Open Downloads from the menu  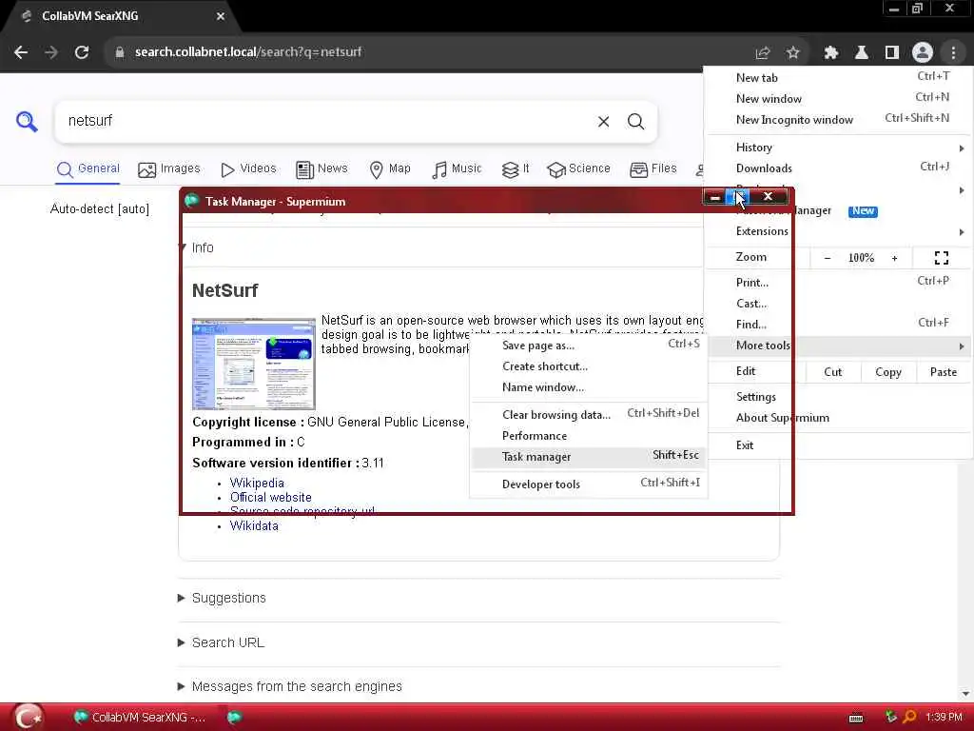pos(838,168)
